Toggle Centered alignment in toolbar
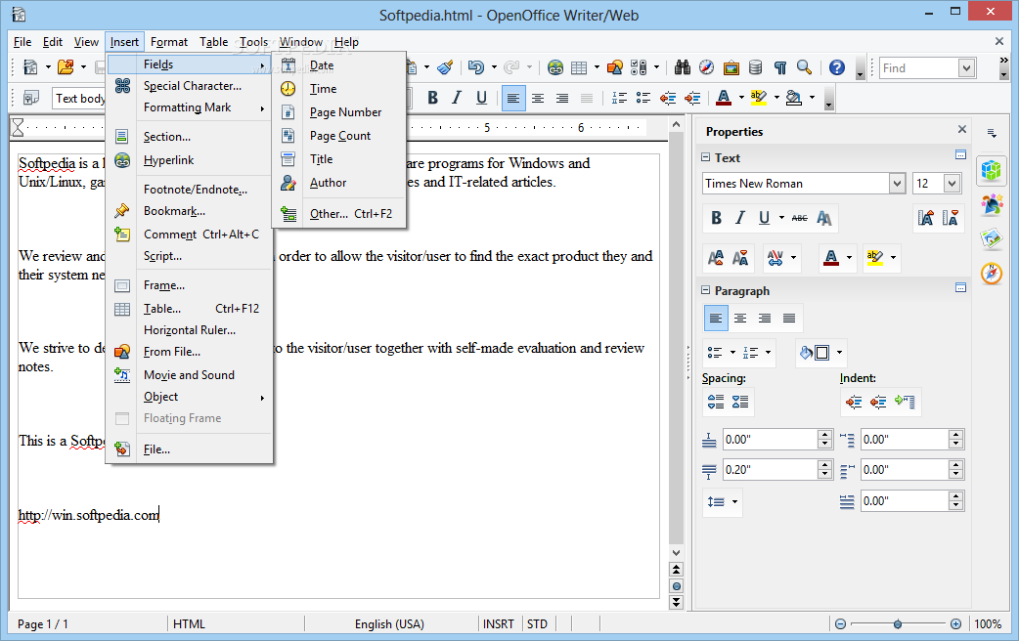 (x=538, y=98)
